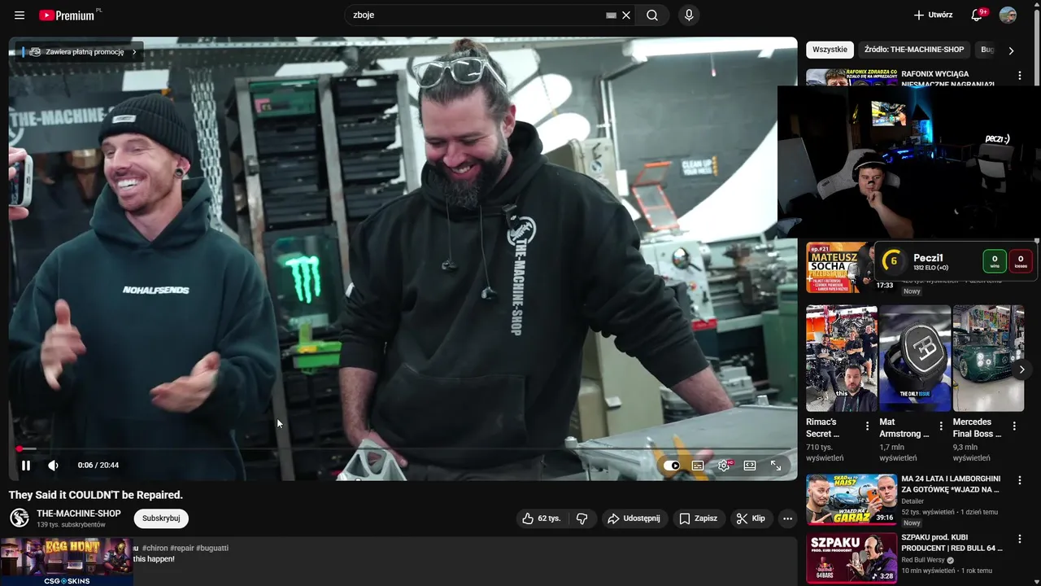1041x586 pixels.
Task: Open options for RAFONIX video
Action: click(1019, 75)
